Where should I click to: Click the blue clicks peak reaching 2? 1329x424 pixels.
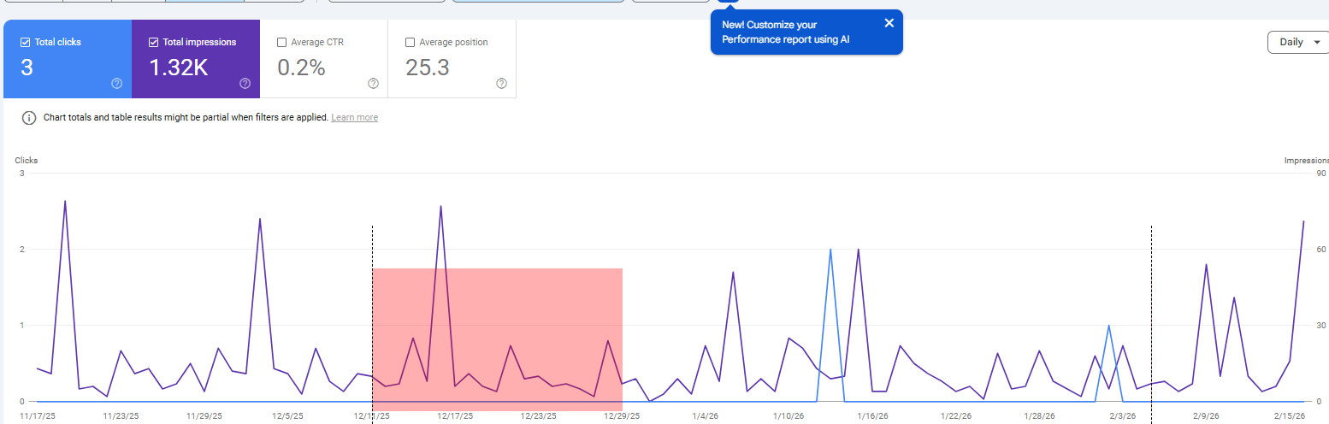[830, 250]
